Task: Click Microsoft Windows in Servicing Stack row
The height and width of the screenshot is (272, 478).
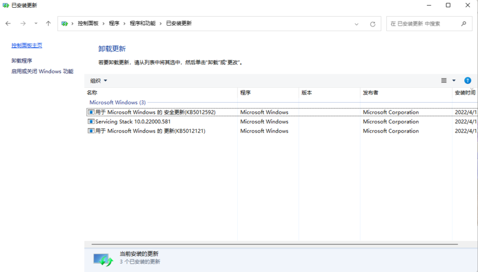Action: coord(265,122)
